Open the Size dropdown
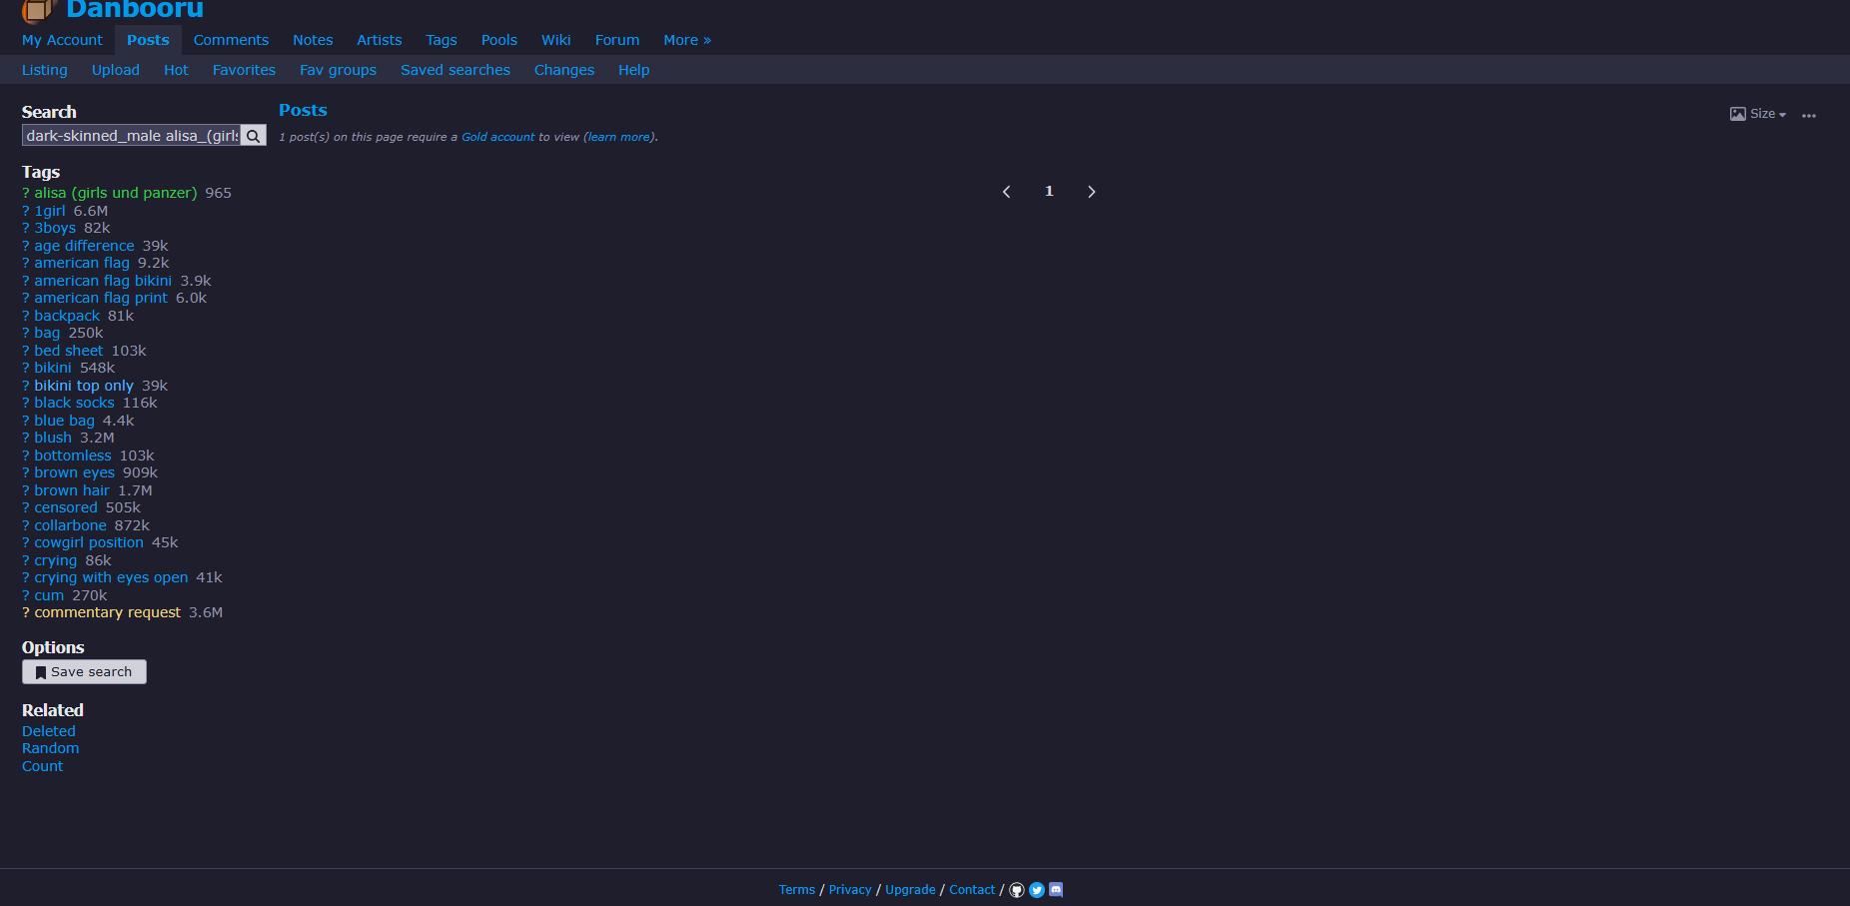Viewport: 1850px width, 906px height. [1758, 114]
